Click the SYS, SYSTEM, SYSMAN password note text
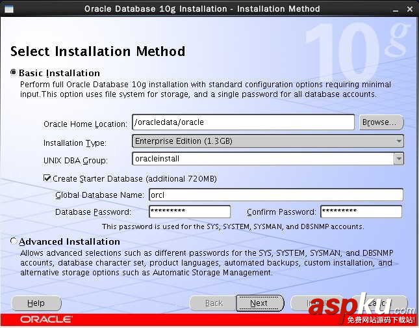Viewport: 419px width, 328px height. pyautogui.click(x=233, y=226)
